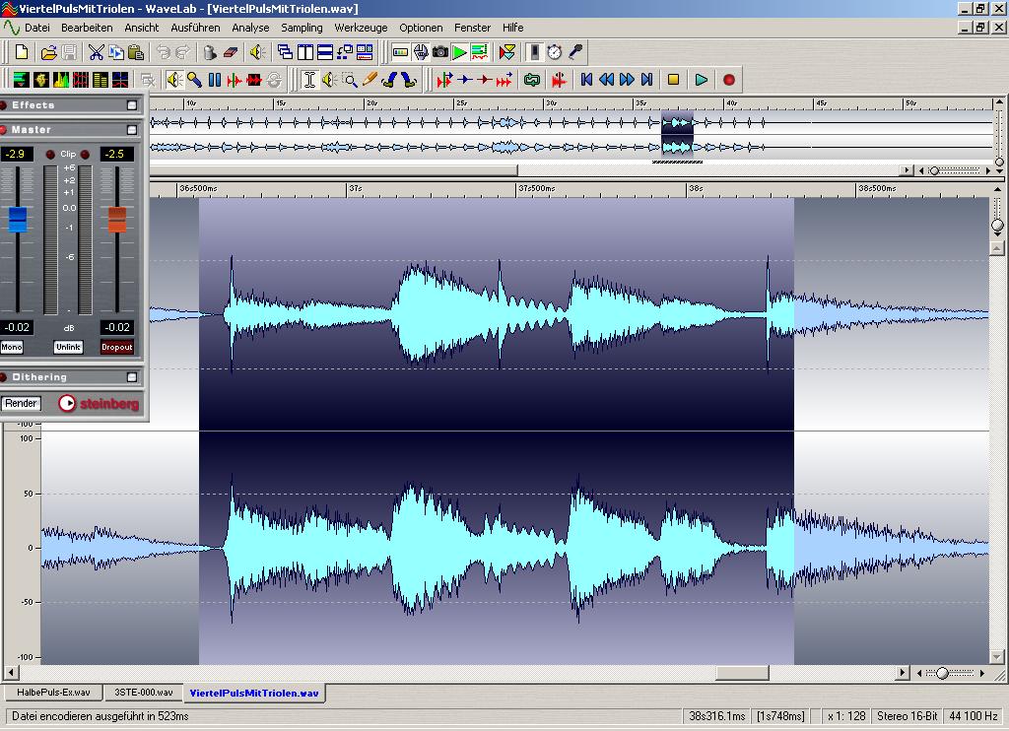Tile windows vertically with the two-column icon

(x=305, y=52)
